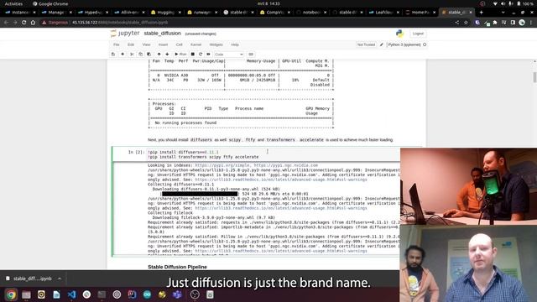Paste cells below toolbar icon
Screen dimensions: 537x302
point(149,54)
